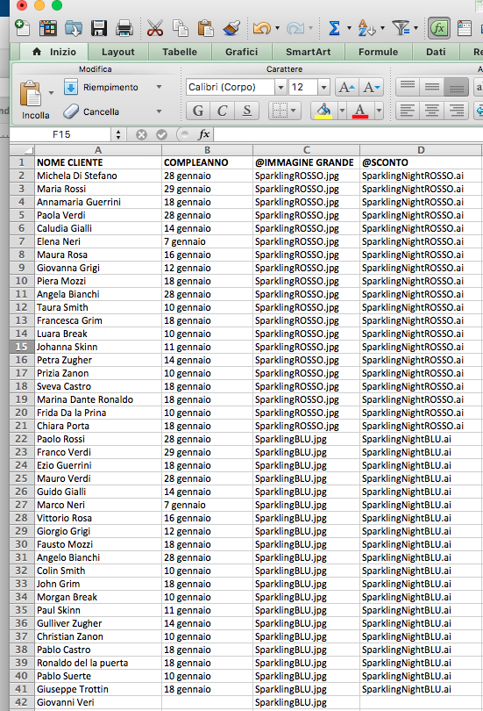Click the AutoSum sigma icon

coord(334,28)
